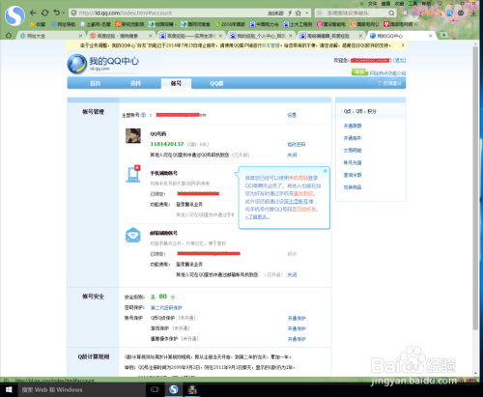Image resolution: width=483 pixels, height=397 pixels.
Task: Open the QQ群 navigation tab
Action: (x=216, y=83)
